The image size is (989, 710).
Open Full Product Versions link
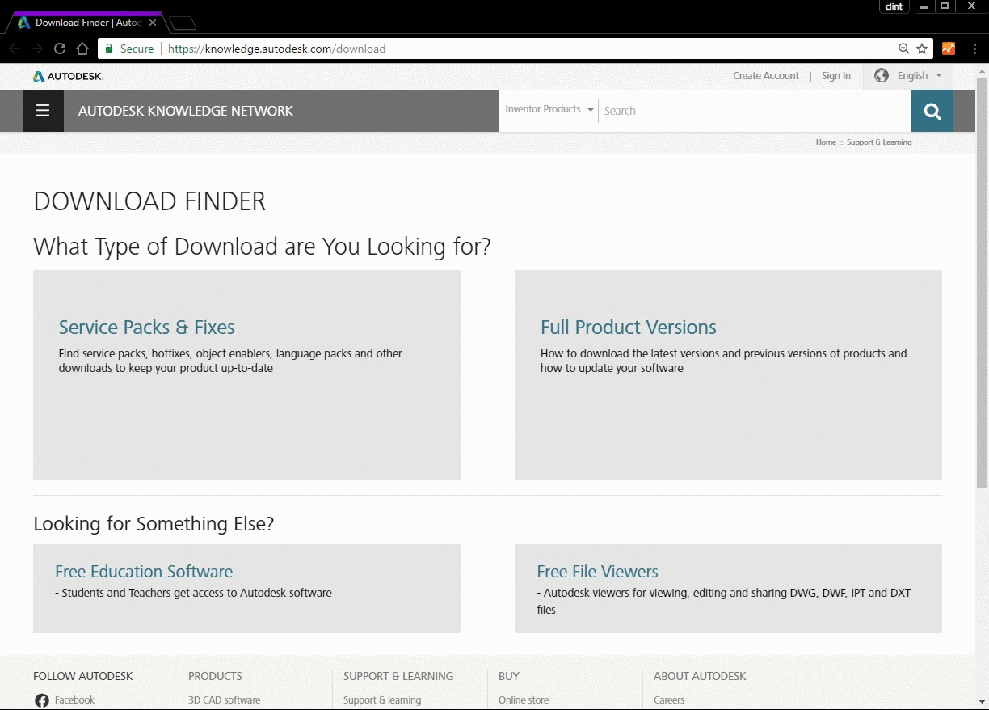tap(629, 328)
